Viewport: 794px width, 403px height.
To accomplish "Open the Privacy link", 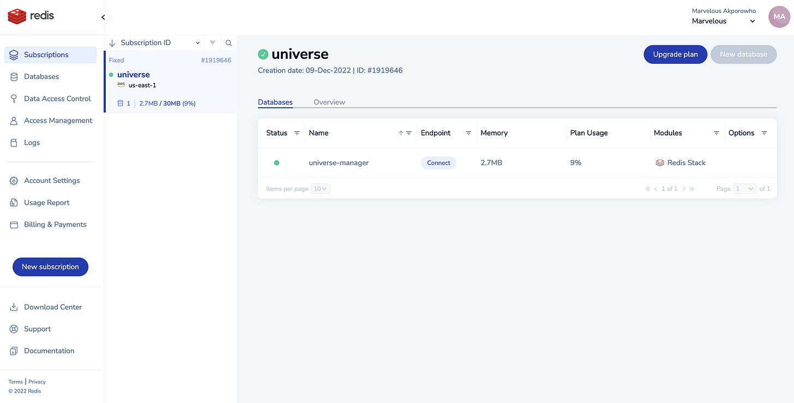I will coord(37,382).
